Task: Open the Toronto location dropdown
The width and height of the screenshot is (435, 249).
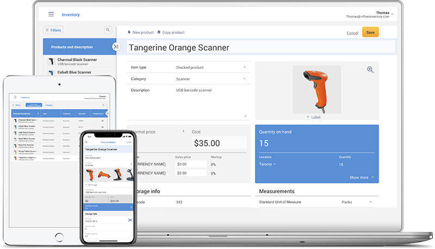Action: click(268, 164)
